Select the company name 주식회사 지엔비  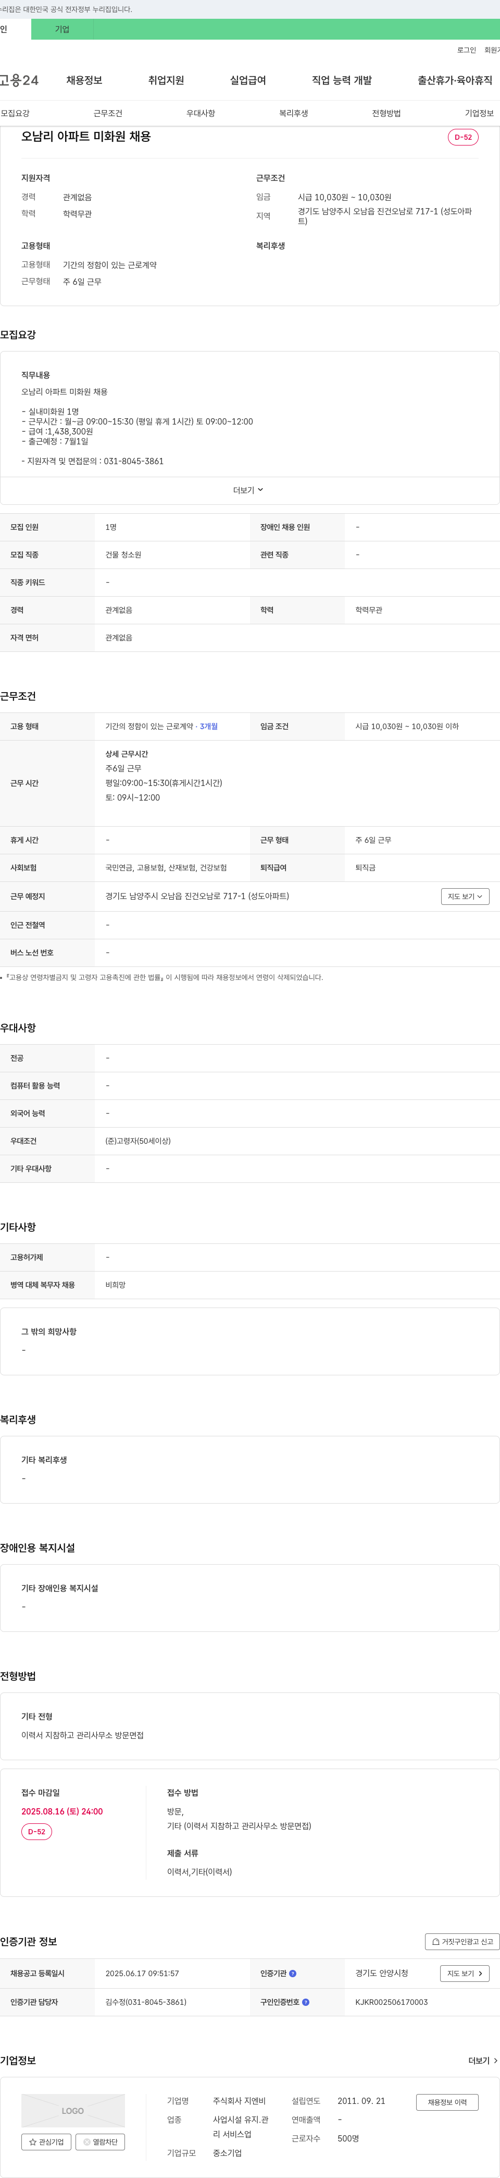click(x=239, y=2101)
